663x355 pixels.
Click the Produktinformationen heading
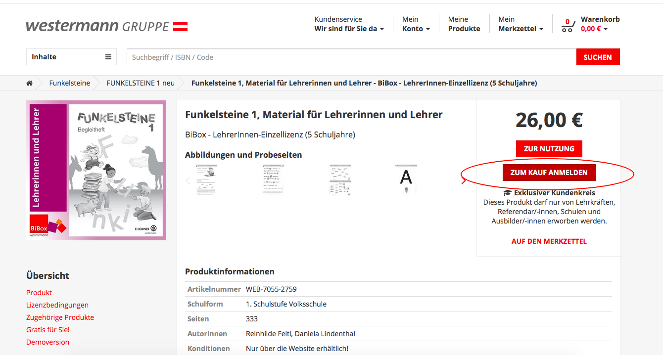click(230, 271)
